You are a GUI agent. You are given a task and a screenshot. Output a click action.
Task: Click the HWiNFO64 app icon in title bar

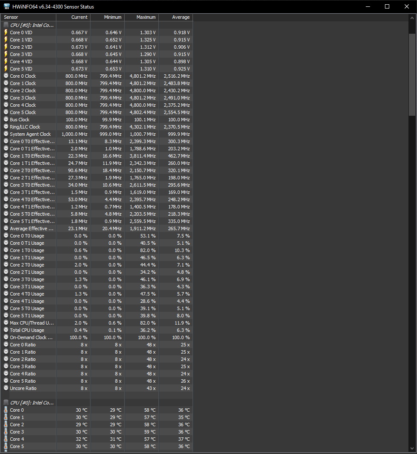click(x=7, y=6)
